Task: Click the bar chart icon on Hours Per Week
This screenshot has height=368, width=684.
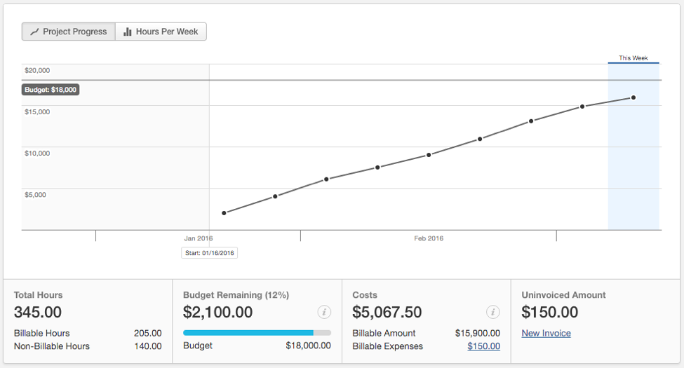Action: click(x=127, y=32)
